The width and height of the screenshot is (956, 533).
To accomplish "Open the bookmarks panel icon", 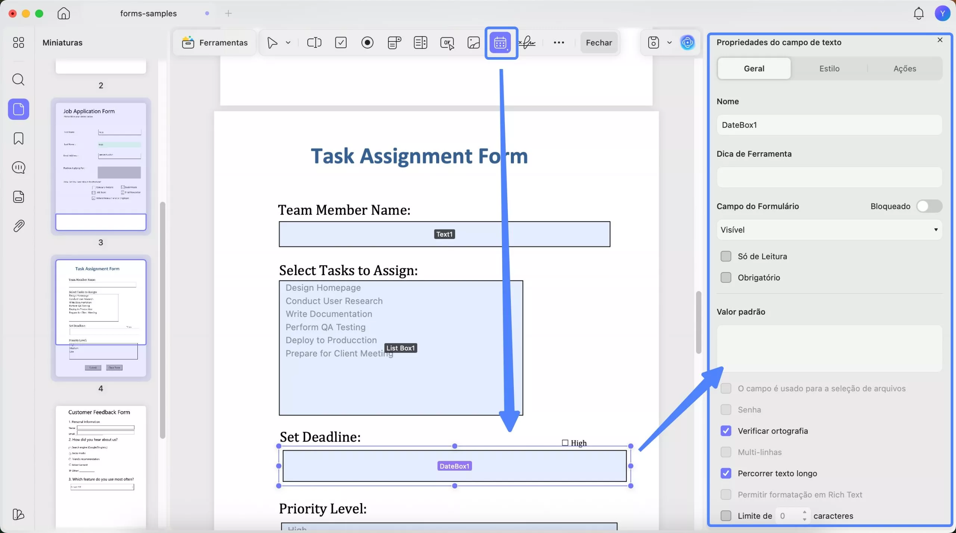I will (19, 138).
